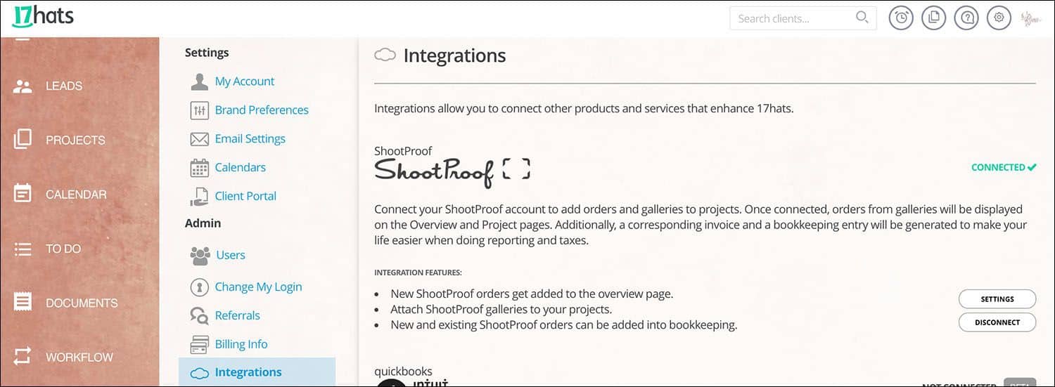The height and width of the screenshot is (387, 1055).
Task: Open the settings gear icon
Action: tap(999, 18)
